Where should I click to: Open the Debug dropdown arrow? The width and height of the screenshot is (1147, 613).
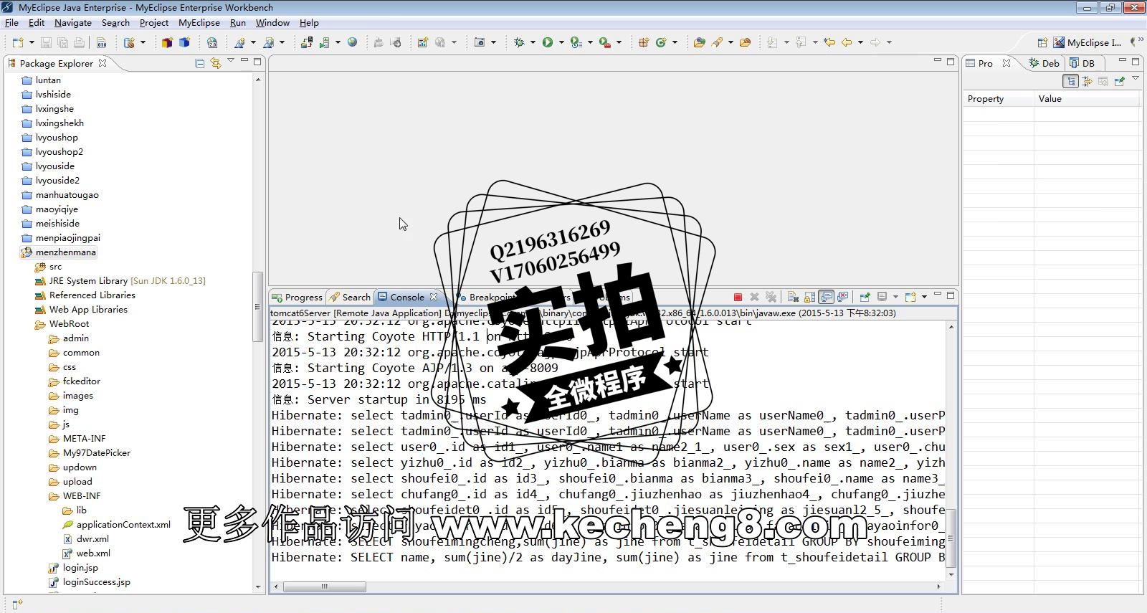coord(533,42)
